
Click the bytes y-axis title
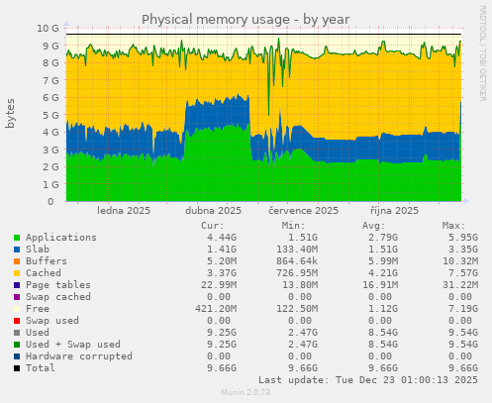tap(10, 113)
